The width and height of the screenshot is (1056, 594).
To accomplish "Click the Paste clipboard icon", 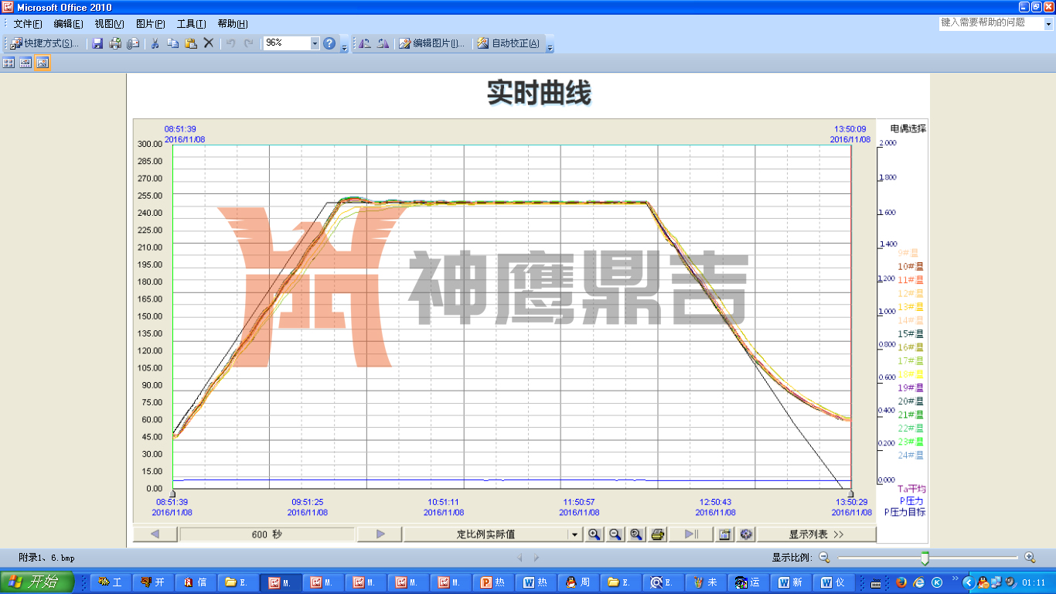I will (191, 43).
